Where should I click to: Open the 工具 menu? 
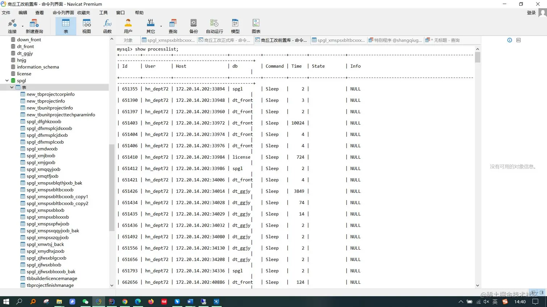pos(103,13)
